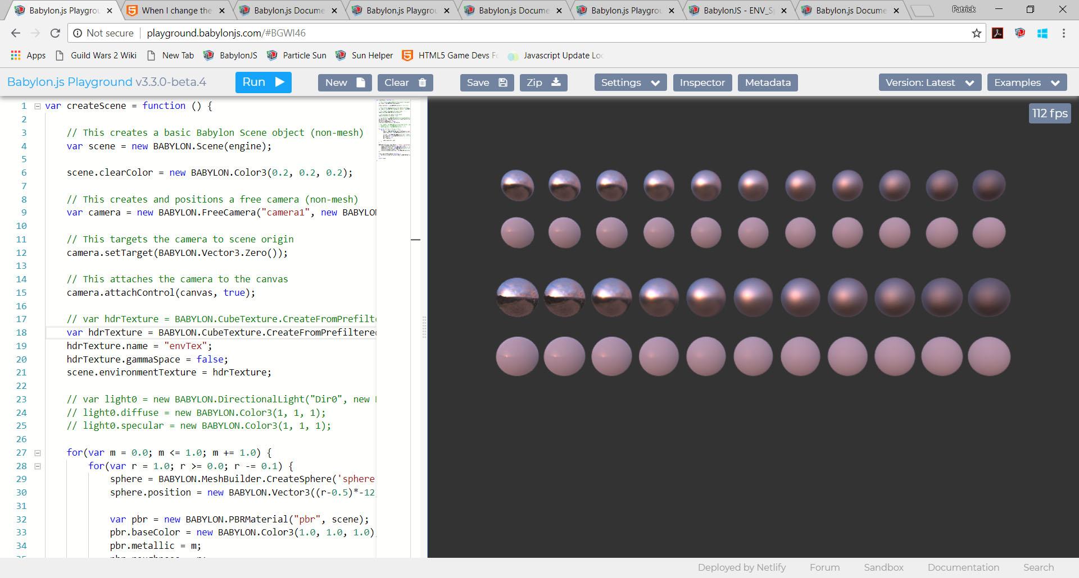Click the code minimap overview

[x=393, y=130]
